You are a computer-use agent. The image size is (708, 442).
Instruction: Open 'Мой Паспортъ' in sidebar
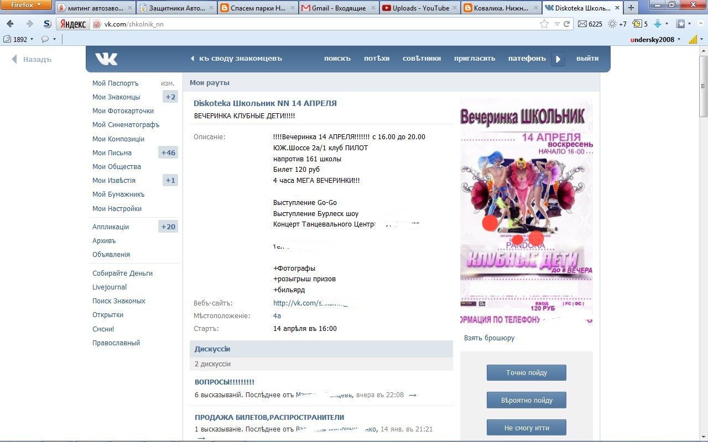coord(115,83)
